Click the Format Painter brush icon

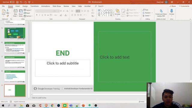[x=7, y=16]
